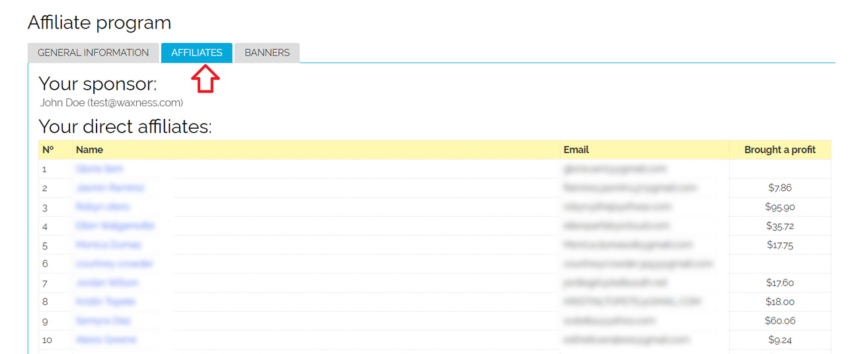The height and width of the screenshot is (354, 856).
Task: Switch to the Banners tab
Action: click(267, 53)
